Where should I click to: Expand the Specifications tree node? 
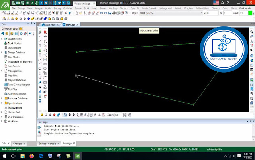click(2, 103)
